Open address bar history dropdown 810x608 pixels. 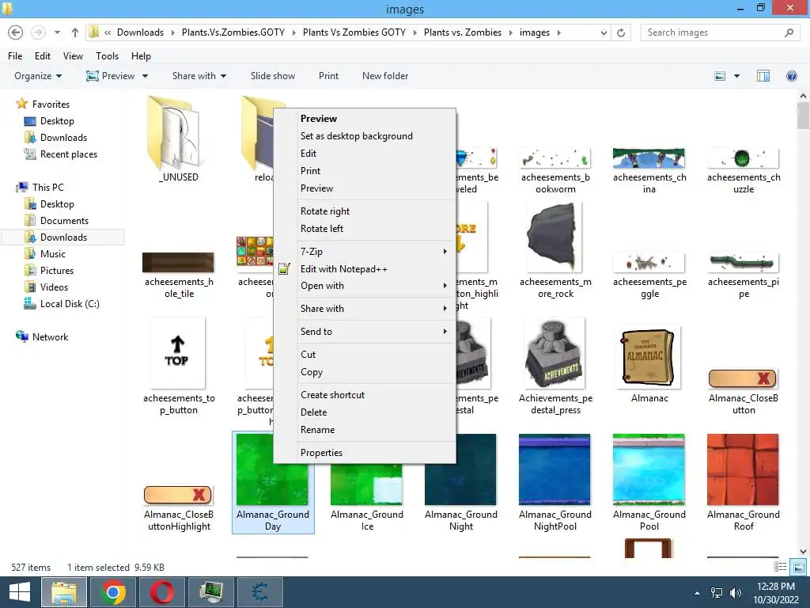[604, 32]
